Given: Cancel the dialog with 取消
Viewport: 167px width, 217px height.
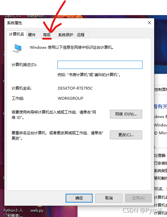Looking at the screenshot, I should [x=109, y=198].
